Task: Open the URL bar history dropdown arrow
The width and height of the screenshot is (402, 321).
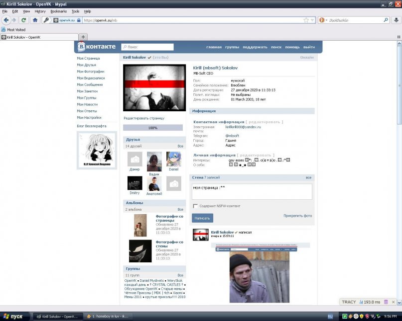Action: 312,20
